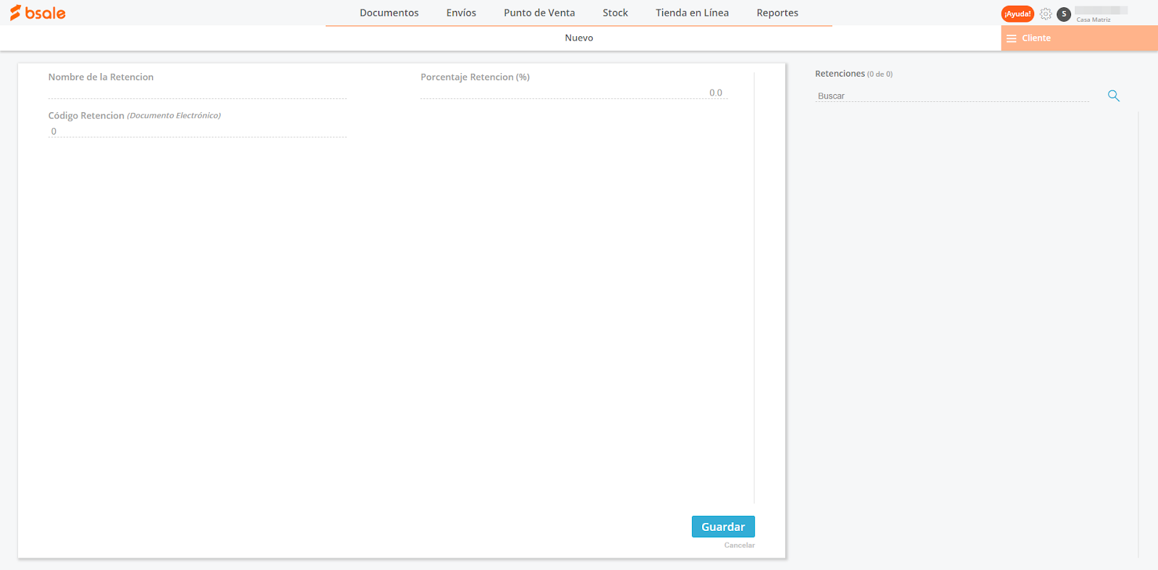The image size is (1158, 570).
Task: Click the magnifier search icon in Retenciones
Action: coord(1114,95)
